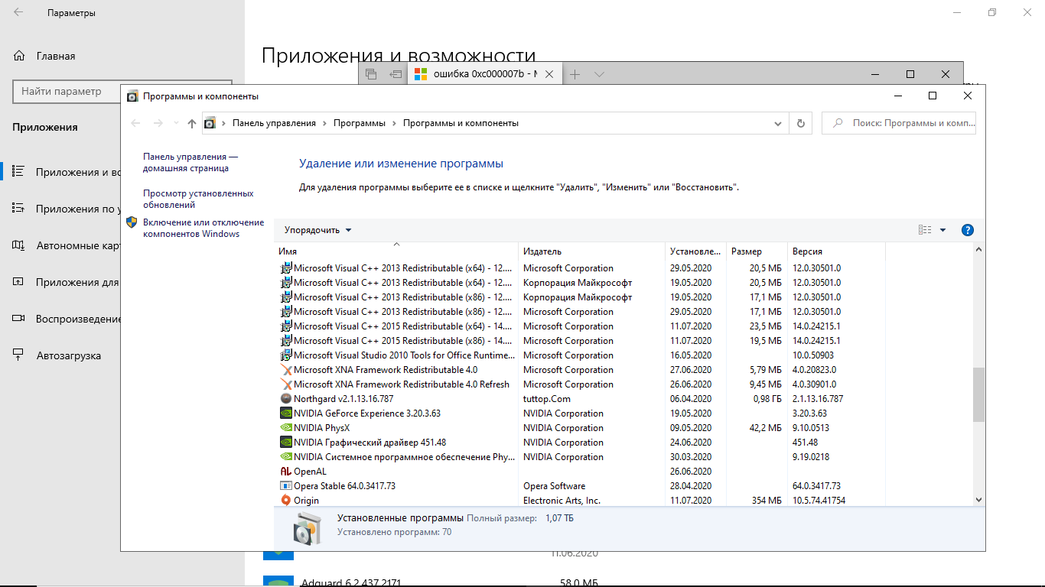Click icon of Visual Studio 2010 Tools row
This screenshot has height=587, width=1045.
coord(286,355)
